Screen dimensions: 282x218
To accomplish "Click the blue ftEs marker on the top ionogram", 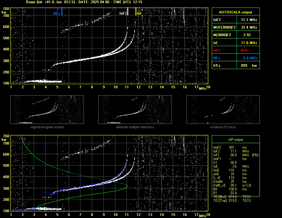I will (62, 11).
